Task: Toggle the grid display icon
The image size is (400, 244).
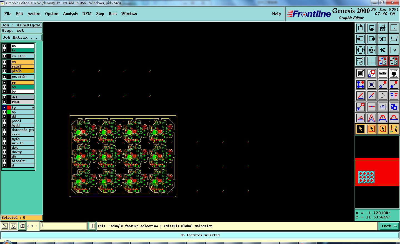Action: (372, 61)
